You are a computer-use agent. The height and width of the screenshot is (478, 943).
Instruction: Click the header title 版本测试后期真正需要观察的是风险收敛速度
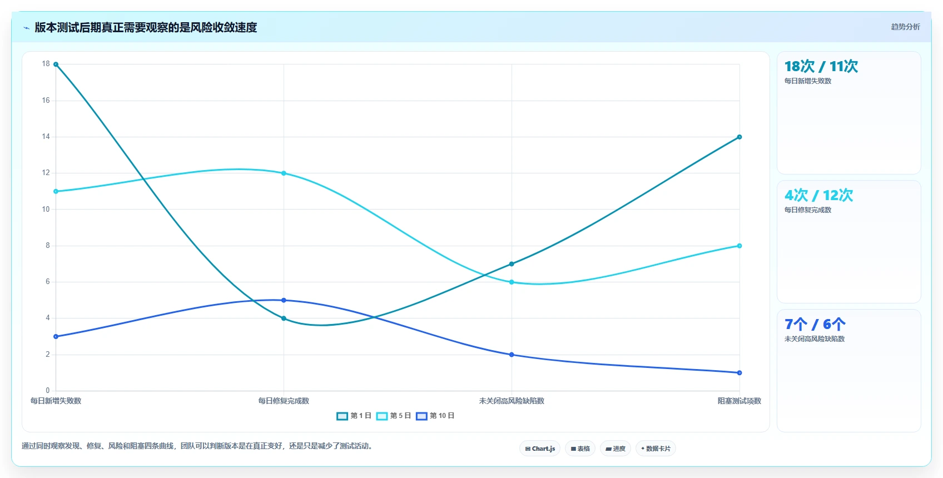[146, 27]
